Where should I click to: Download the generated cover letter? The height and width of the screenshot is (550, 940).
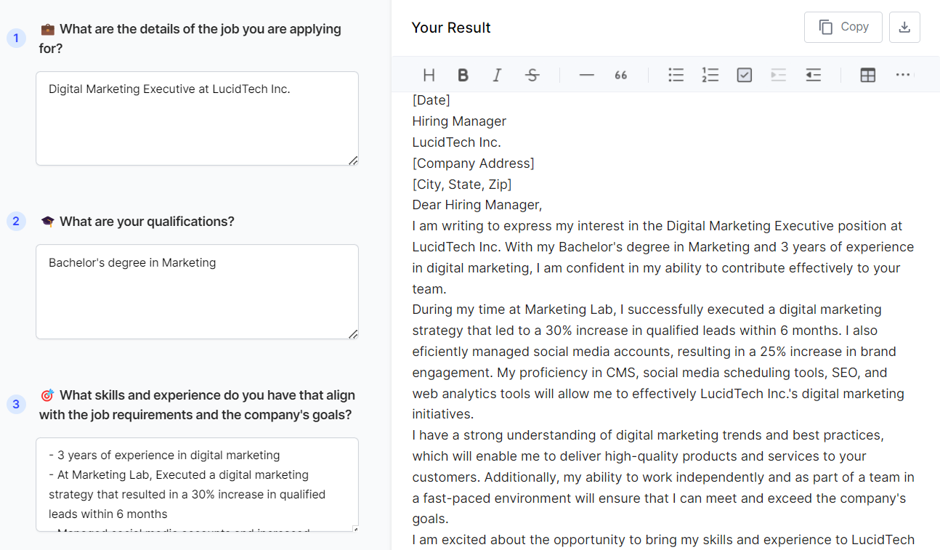[904, 27]
